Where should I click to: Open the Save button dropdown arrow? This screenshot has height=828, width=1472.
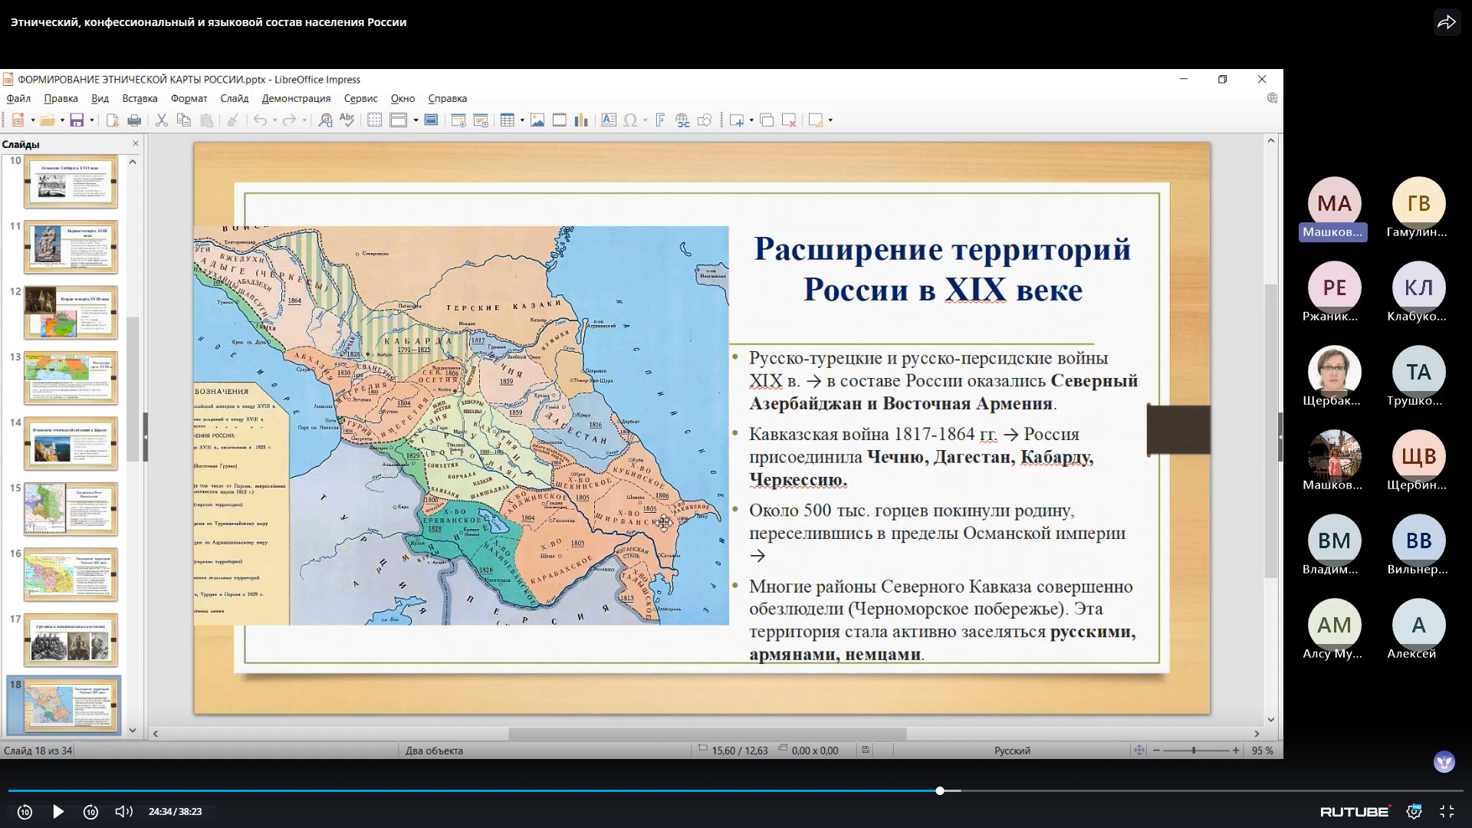(x=92, y=120)
